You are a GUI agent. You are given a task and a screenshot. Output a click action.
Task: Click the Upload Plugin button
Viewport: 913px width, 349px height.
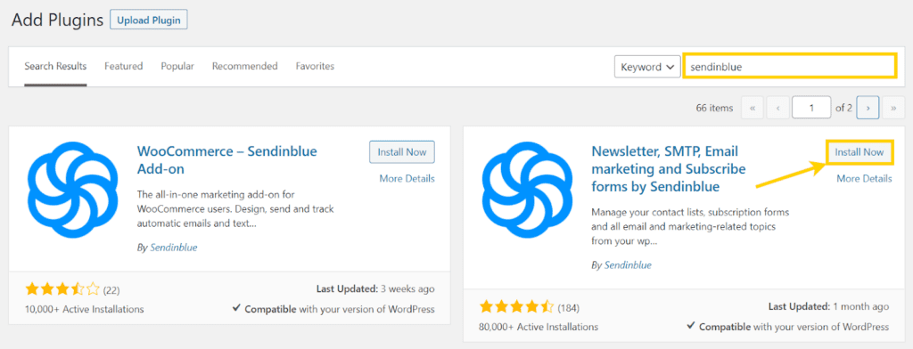pos(149,20)
